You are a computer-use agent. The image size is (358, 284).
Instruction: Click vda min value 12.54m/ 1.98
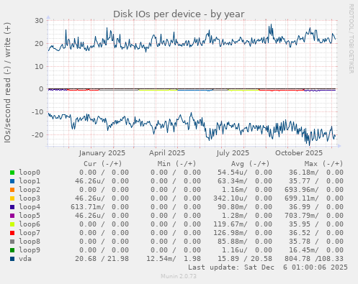(x=174, y=259)
